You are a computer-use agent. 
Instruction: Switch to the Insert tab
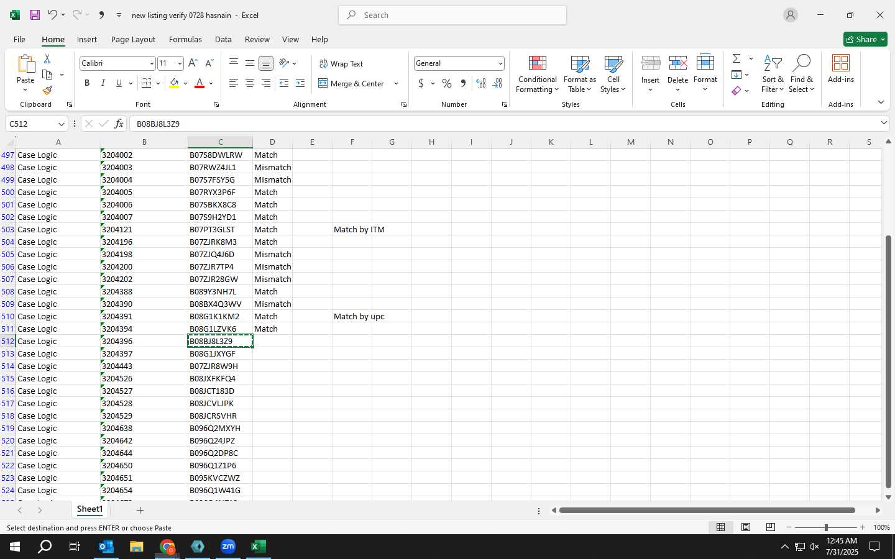coord(87,39)
